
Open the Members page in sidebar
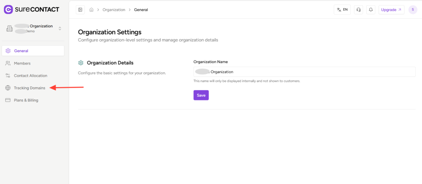point(22,63)
